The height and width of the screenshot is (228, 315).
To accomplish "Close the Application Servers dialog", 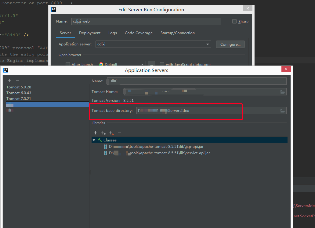I will [x=286, y=69].
